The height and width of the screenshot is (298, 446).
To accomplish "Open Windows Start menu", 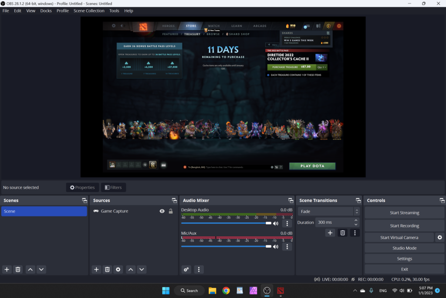I will tap(166, 291).
